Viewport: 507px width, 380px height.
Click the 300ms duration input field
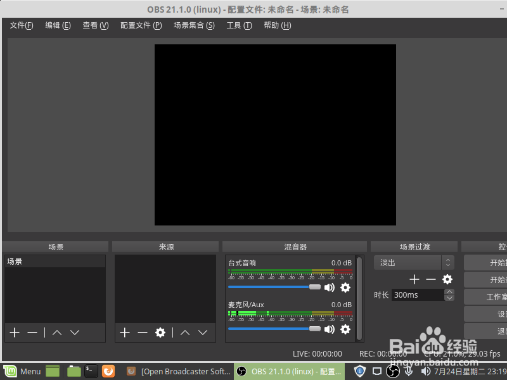click(418, 294)
